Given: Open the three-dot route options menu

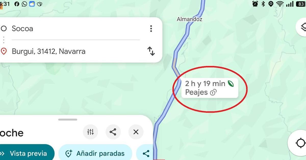Looking at the screenshot, I should tap(151, 28).
